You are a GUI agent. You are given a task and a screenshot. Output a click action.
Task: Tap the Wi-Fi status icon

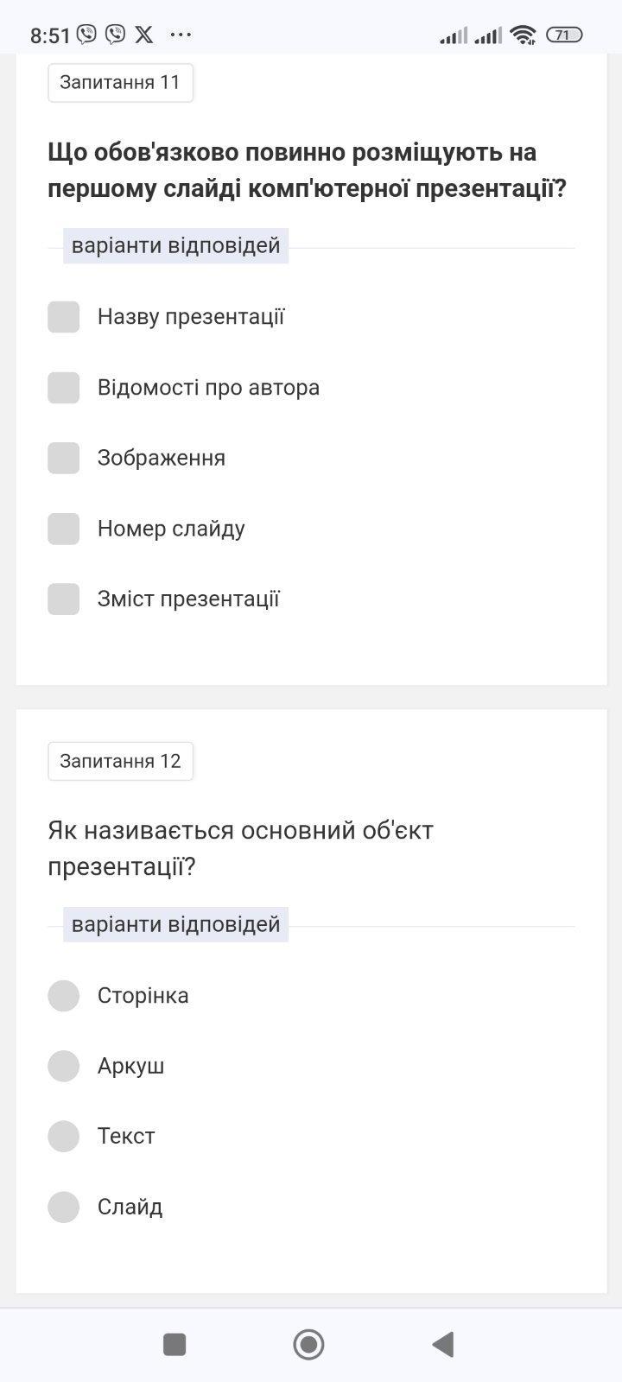click(523, 35)
